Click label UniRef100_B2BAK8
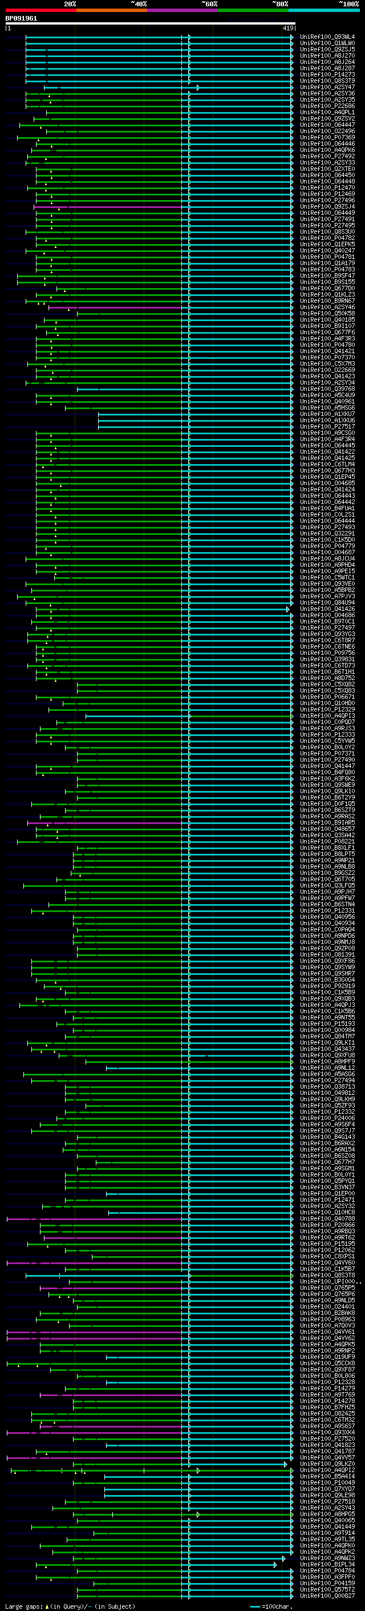 pyautogui.click(x=327, y=1313)
